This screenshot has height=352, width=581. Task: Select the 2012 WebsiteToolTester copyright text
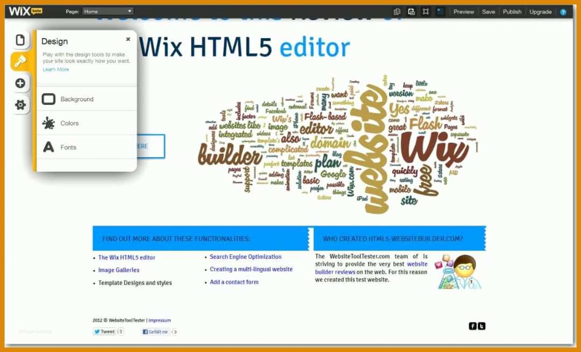(x=119, y=320)
